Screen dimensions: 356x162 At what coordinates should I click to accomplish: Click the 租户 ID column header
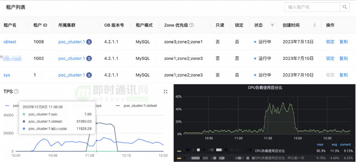click(x=40, y=25)
